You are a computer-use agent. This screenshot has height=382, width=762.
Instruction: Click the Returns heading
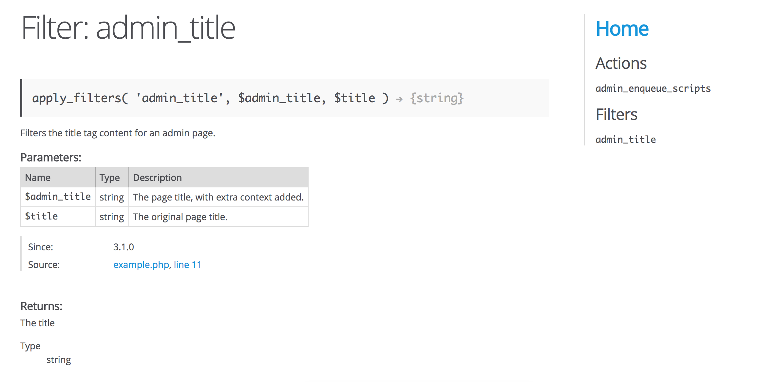pyautogui.click(x=41, y=306)
